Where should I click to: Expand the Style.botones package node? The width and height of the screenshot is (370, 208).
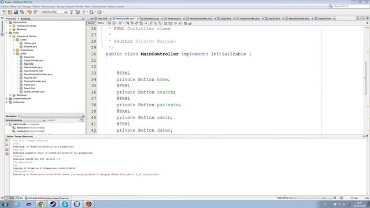[x=14, y=50]
